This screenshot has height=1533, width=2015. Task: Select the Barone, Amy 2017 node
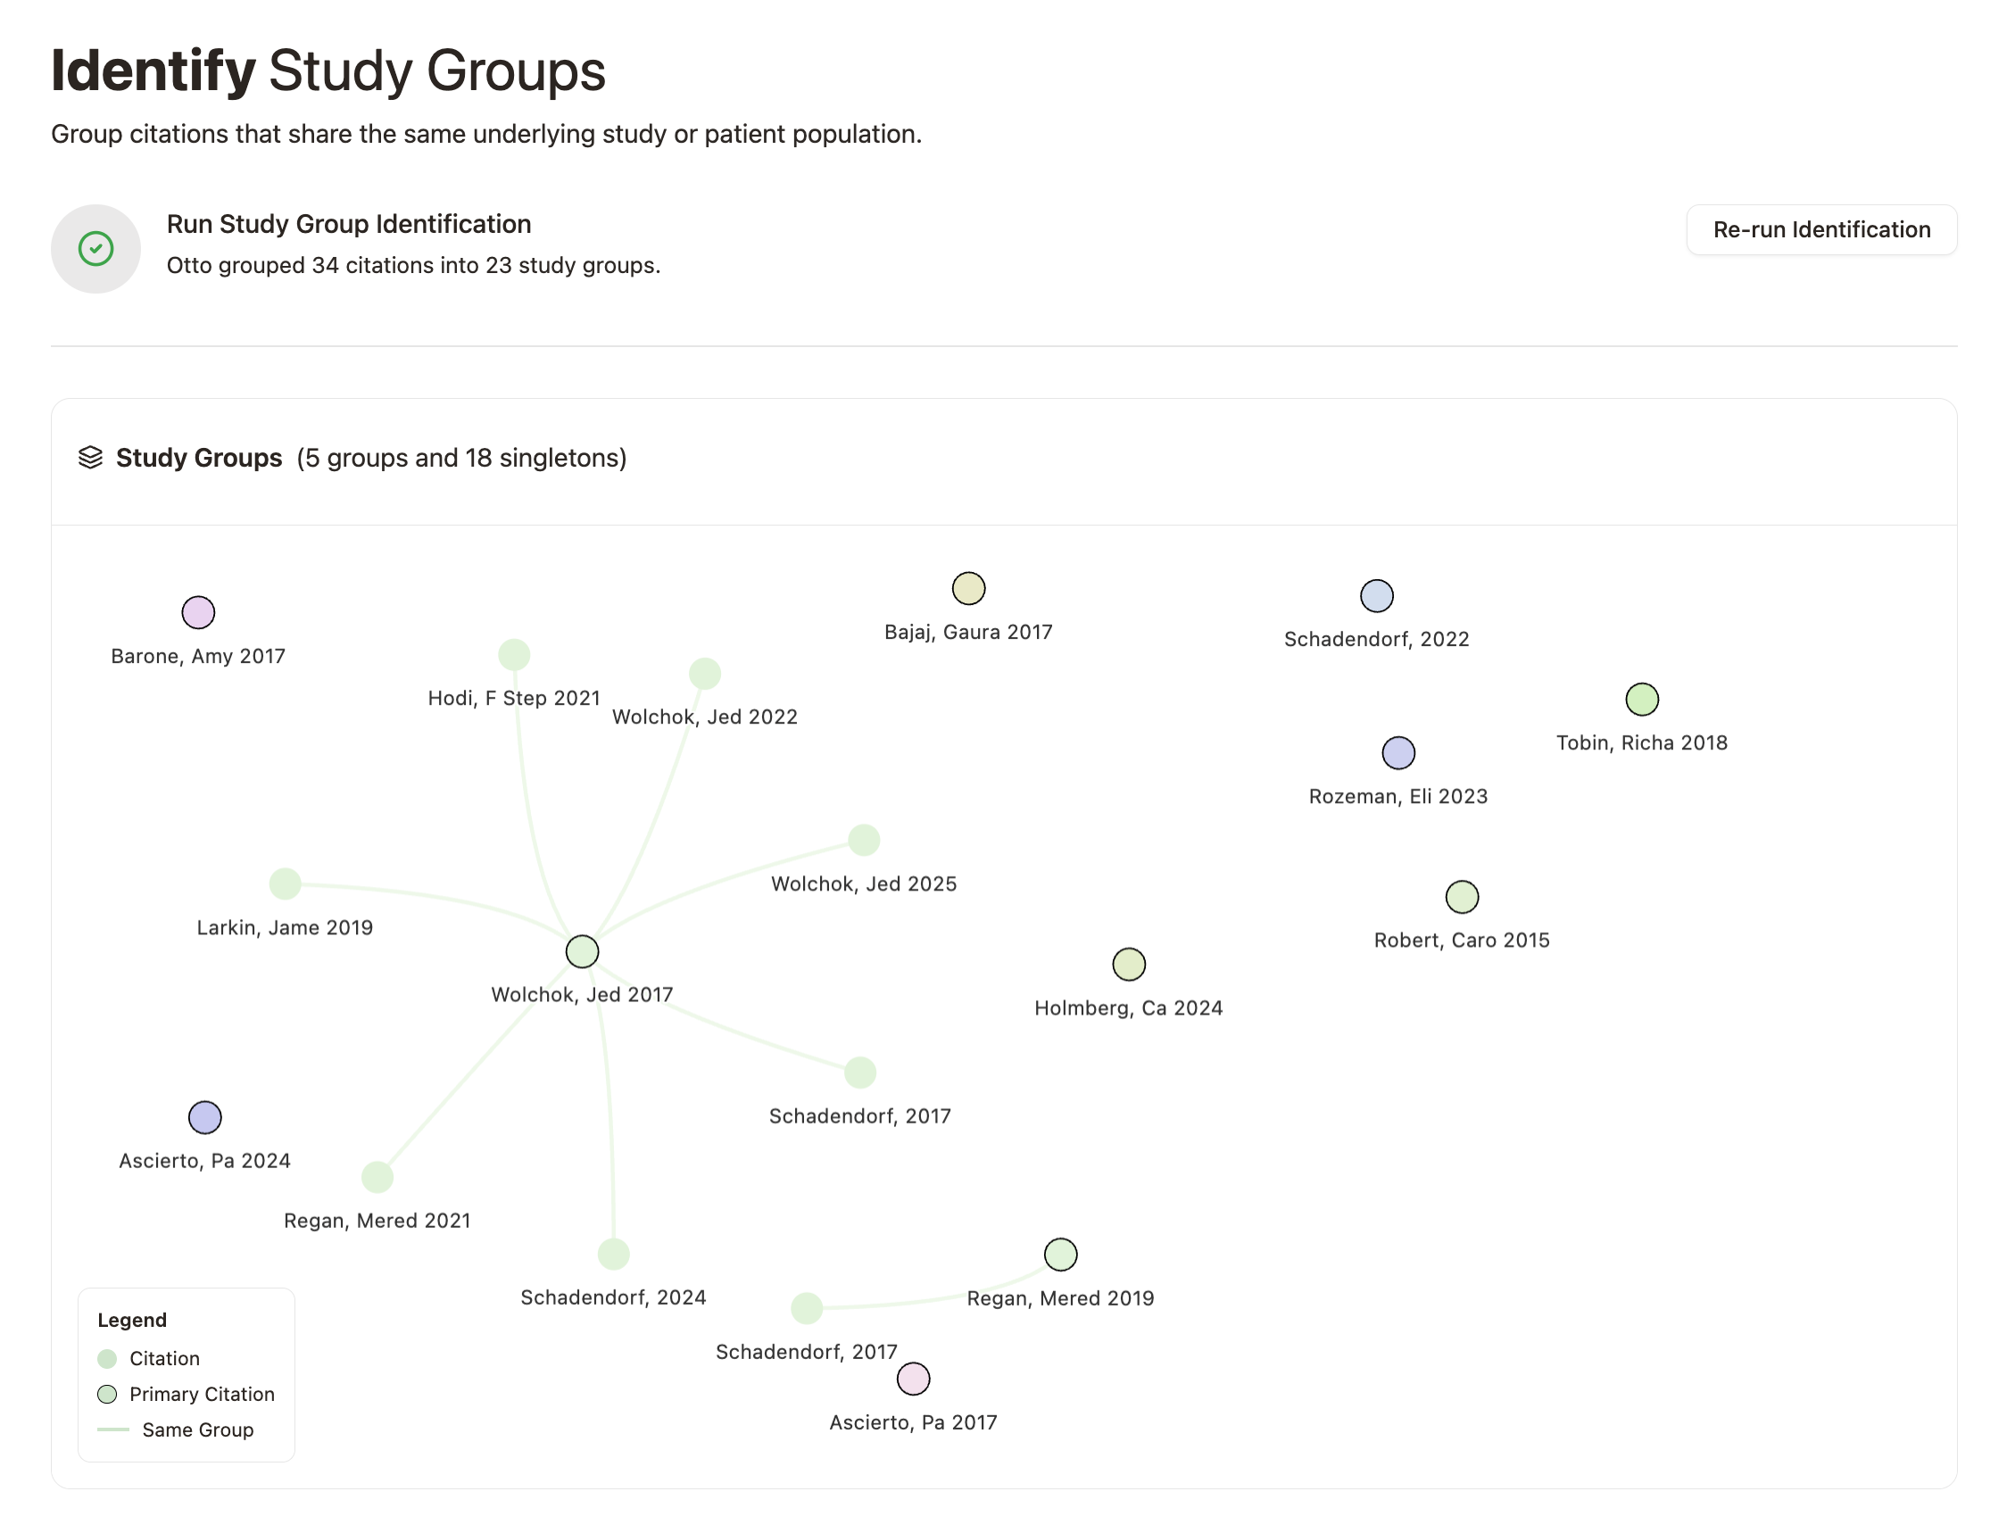click(x=198, y=612)
